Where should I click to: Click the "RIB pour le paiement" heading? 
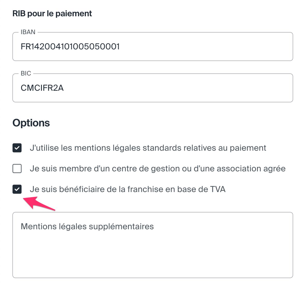[52, 14]
